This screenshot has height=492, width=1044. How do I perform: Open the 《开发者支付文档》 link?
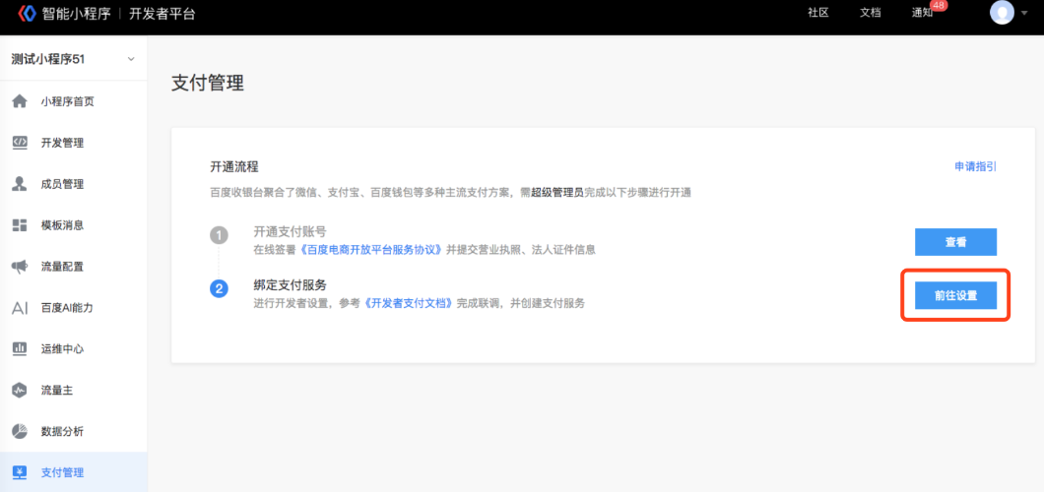coord(410,303)
